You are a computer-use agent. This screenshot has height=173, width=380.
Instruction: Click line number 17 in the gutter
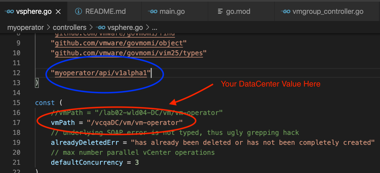coord(17,123)
